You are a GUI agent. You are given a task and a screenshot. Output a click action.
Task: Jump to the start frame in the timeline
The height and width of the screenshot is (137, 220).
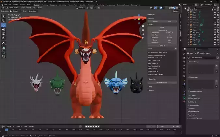tap(86, 126)
